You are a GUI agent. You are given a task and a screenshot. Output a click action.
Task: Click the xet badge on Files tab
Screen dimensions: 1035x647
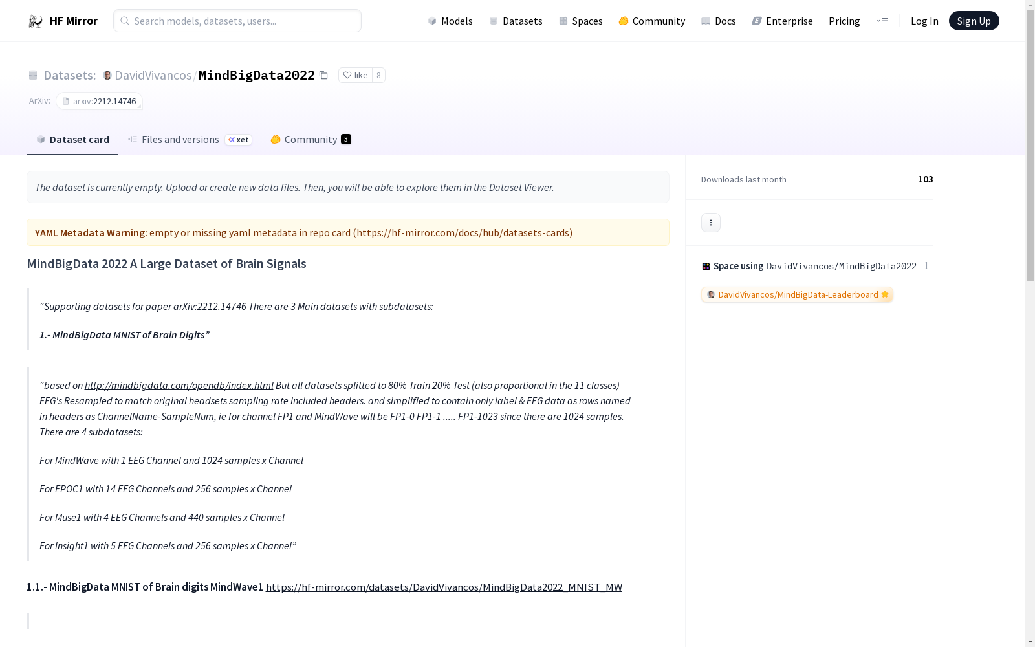point(239,140)
